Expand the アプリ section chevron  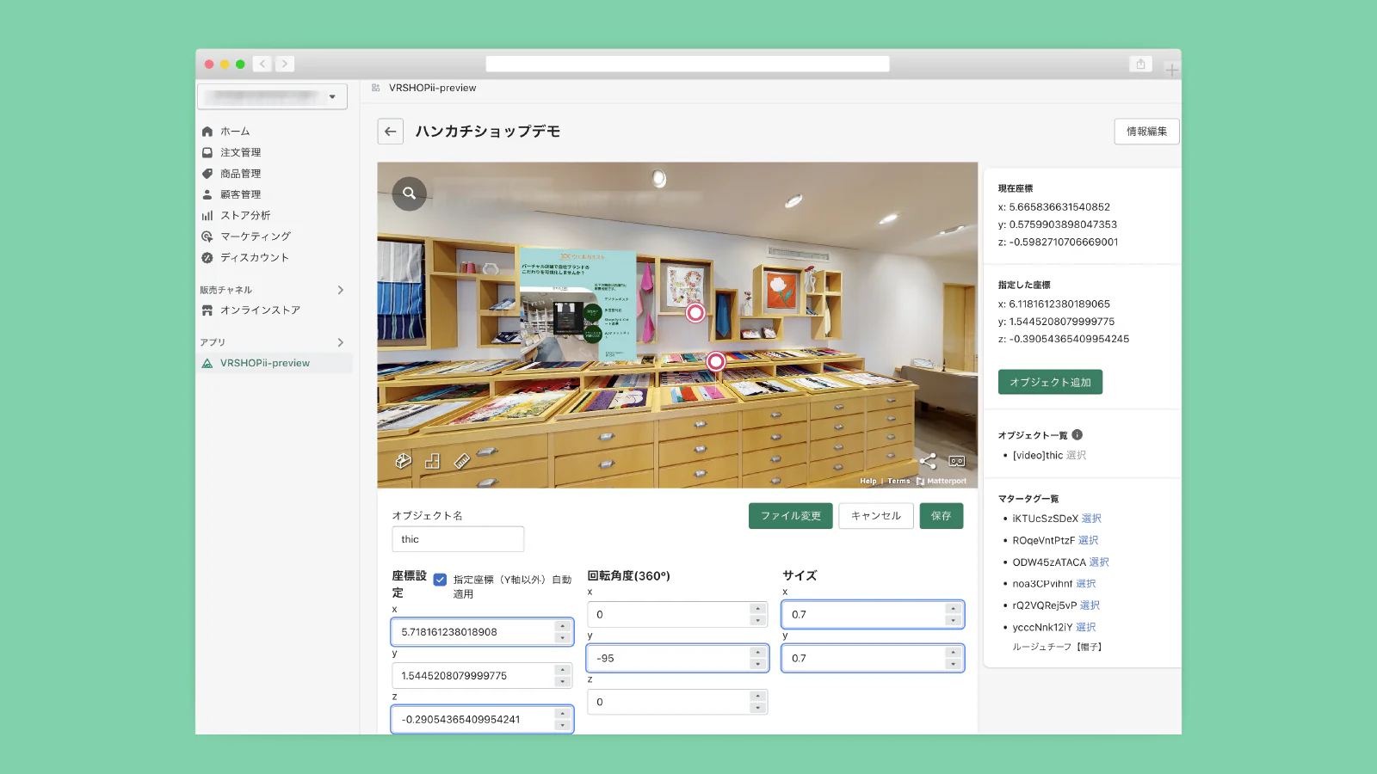click(x=341, y=342)
